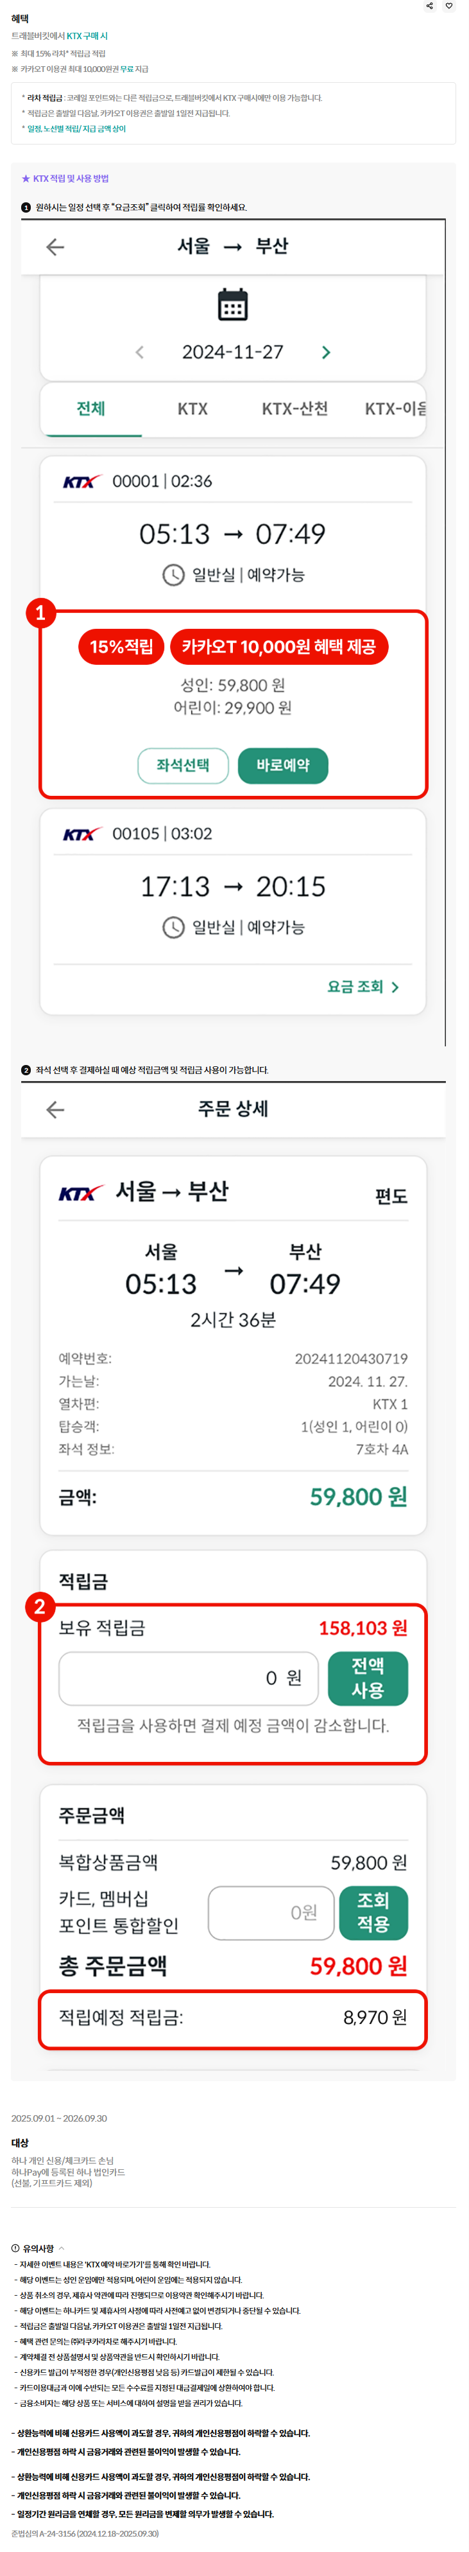The image size is (469, 2552).
Task: Expand 요금 조회 for 17:13 train
Action: [363, 988]
